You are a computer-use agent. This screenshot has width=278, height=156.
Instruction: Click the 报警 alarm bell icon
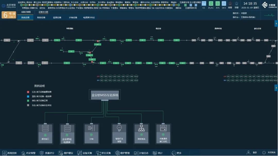click(x=230, y=4)
